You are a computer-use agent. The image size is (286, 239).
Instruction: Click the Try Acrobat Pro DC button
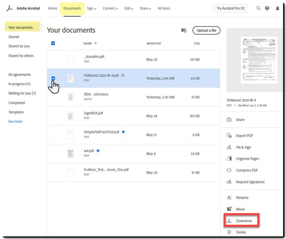coord(231,8)
